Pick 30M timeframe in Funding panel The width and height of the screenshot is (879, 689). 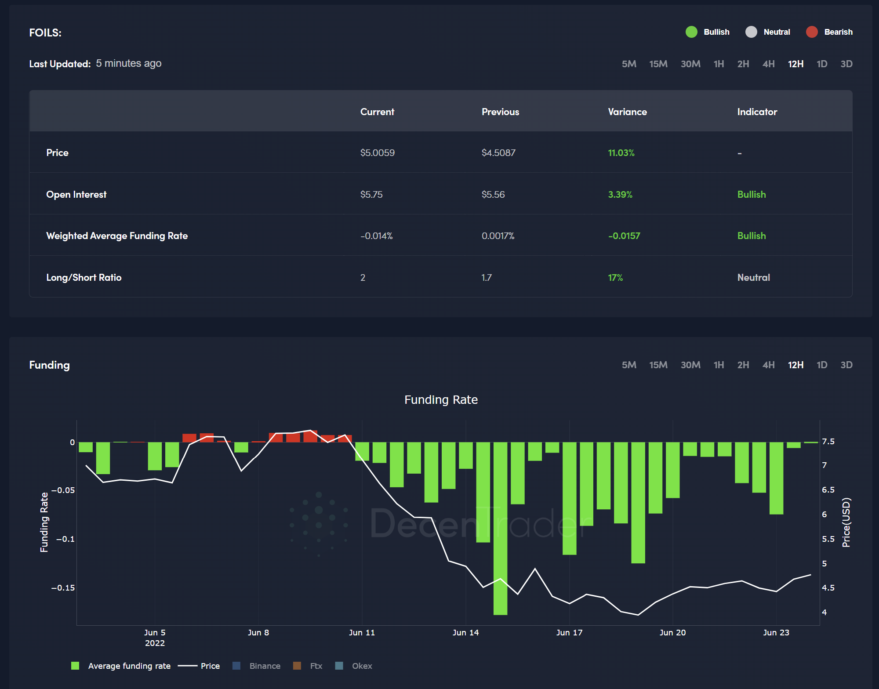click(x=690, y=365)
